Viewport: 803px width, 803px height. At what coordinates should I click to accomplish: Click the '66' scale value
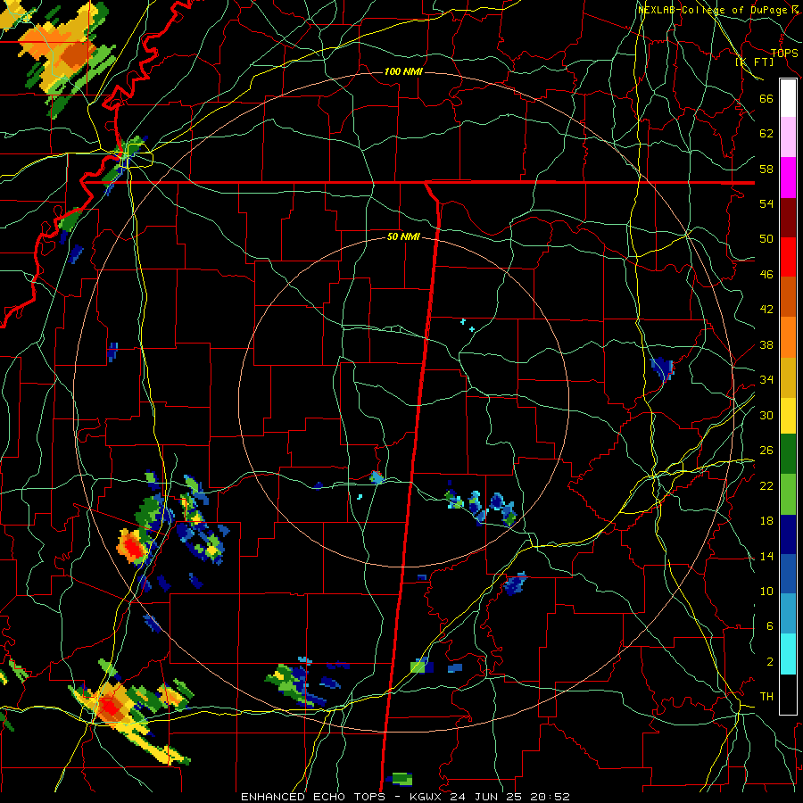[x=766, y=99]
